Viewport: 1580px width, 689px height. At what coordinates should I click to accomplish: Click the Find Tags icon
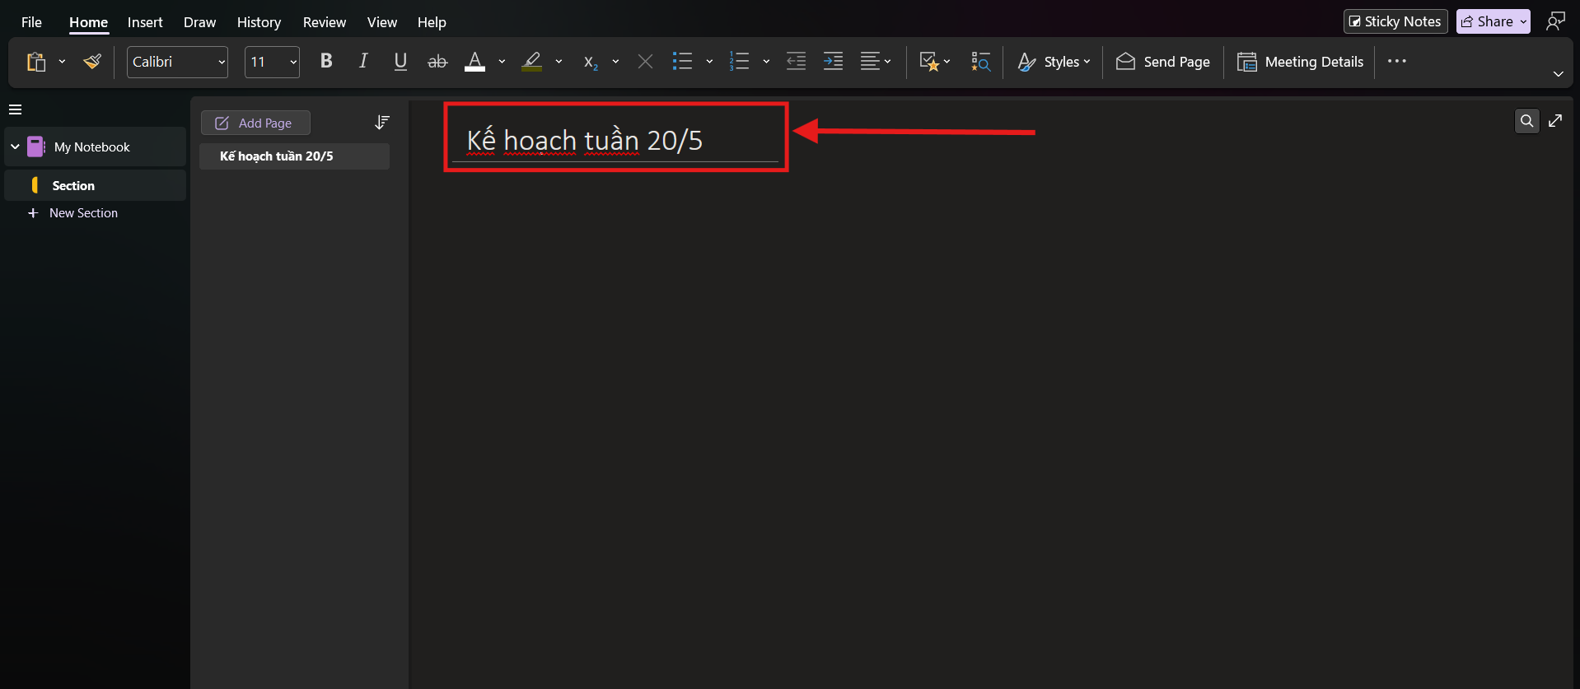tap(980, 62)
